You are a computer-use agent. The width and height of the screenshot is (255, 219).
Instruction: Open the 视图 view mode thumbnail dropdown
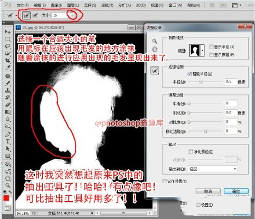[x=202, y=50]
